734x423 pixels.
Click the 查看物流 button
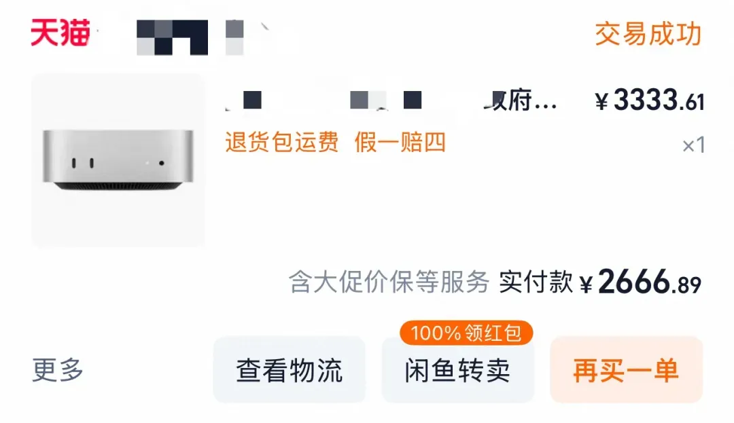(290, 370)
